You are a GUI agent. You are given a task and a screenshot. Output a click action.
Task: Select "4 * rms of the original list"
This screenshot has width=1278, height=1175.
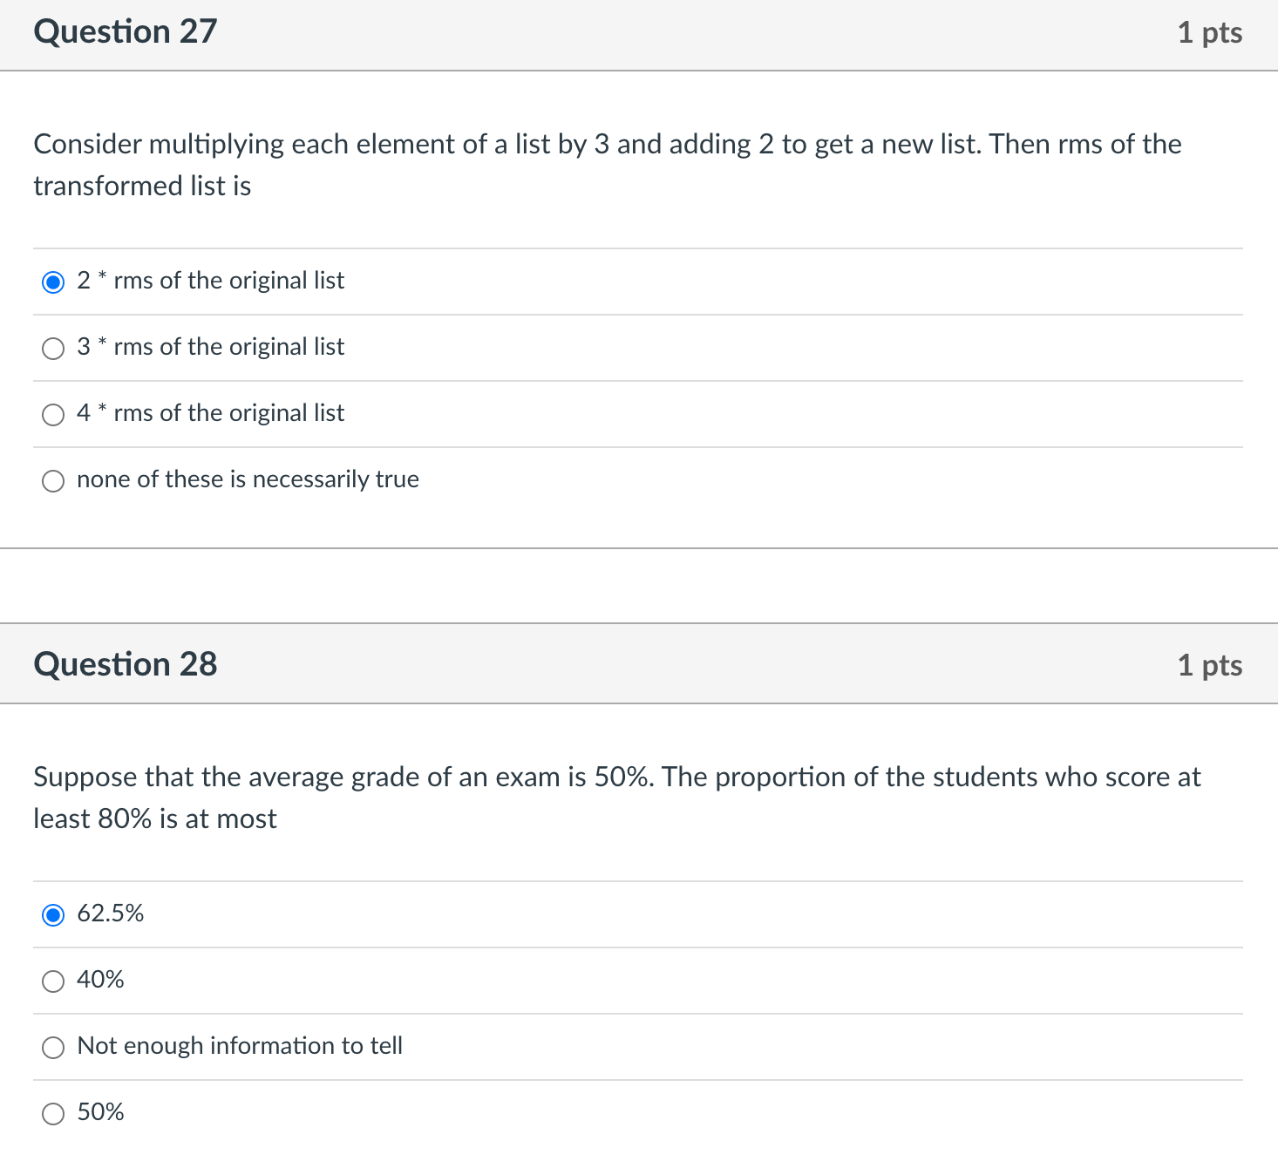point(53,414)
